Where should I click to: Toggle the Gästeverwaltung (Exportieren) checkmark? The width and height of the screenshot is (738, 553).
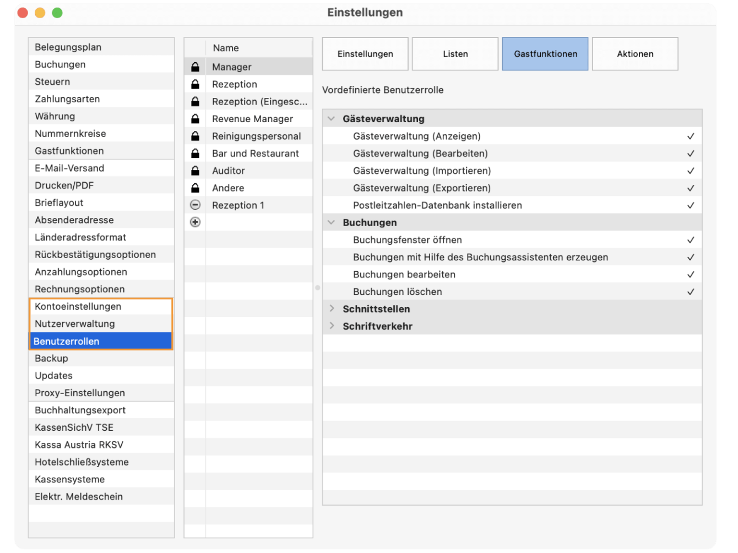691,188
